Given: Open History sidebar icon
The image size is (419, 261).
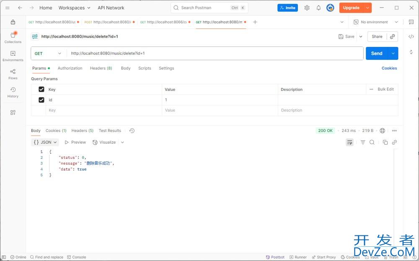Looking at the screenshot, I should click(x=13, y=92).
